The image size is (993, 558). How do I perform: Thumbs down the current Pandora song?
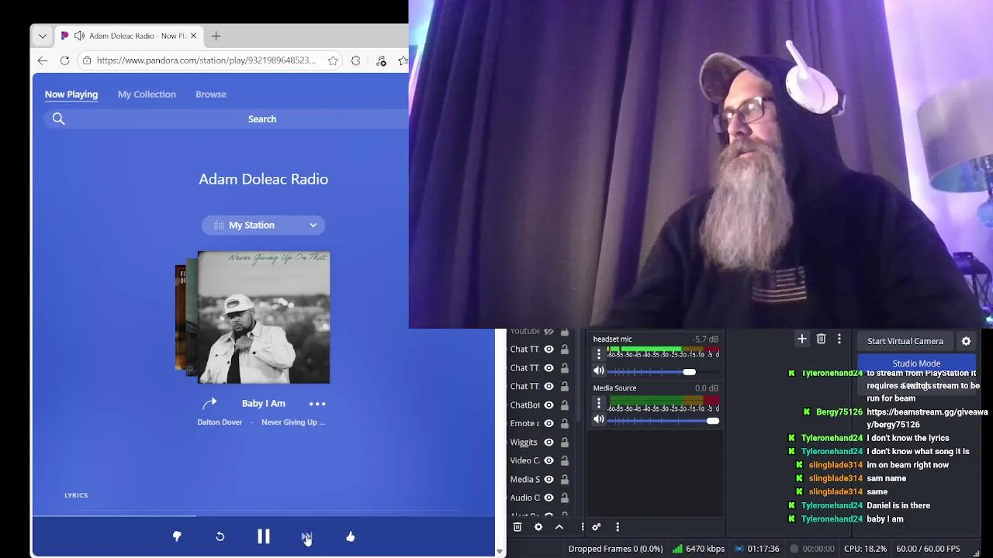tap(177, 536)
